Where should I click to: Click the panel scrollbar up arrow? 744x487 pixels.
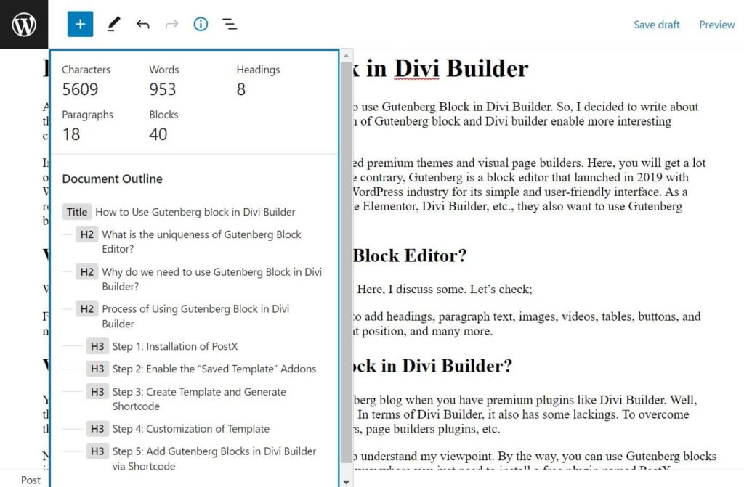347,55
